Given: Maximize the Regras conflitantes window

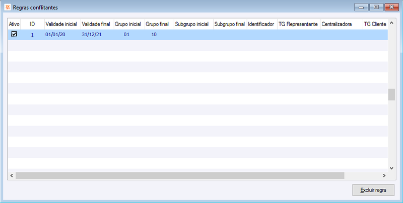Looking at the screenshot, I should [x=376, y=7].
